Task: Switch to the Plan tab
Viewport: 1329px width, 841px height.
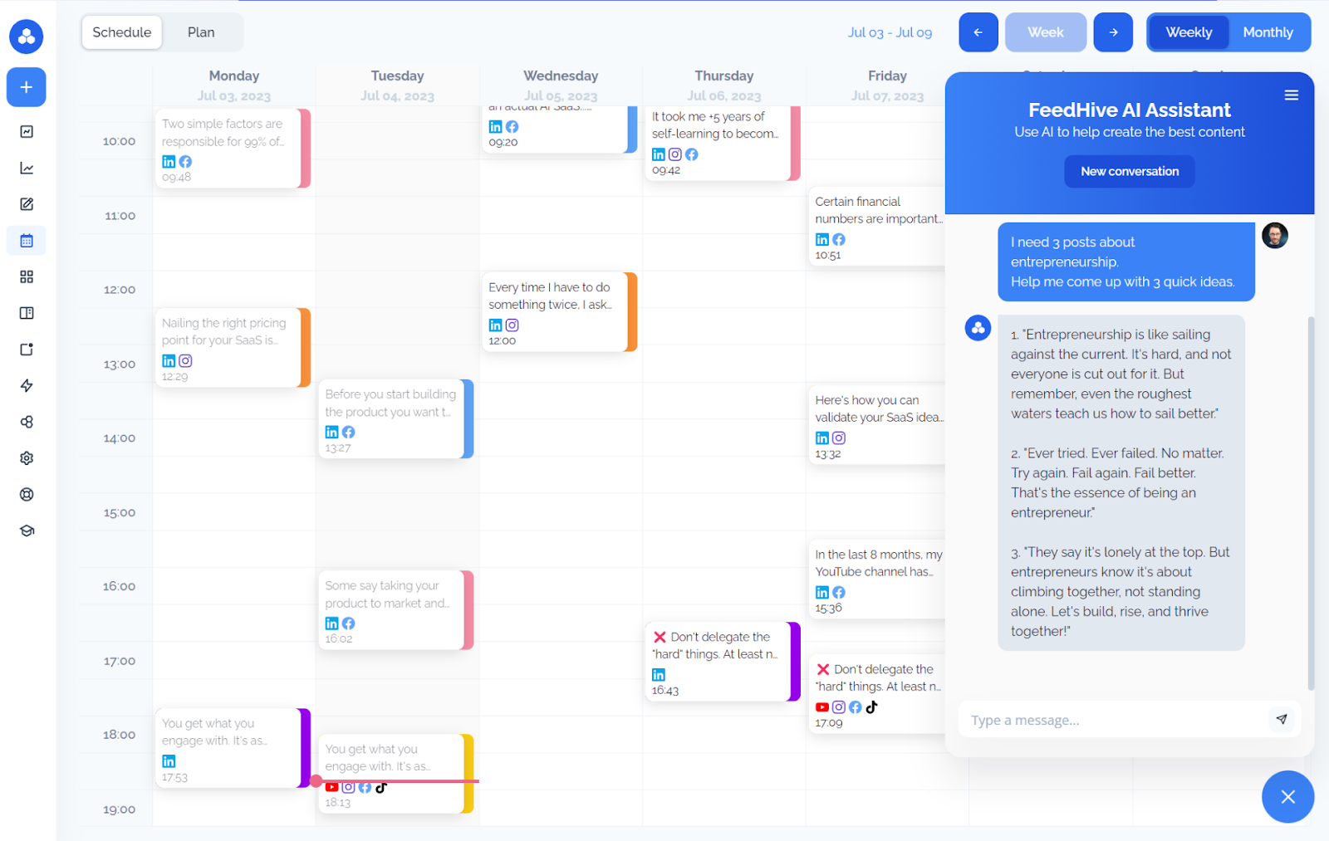Action: tap(201, 32)
